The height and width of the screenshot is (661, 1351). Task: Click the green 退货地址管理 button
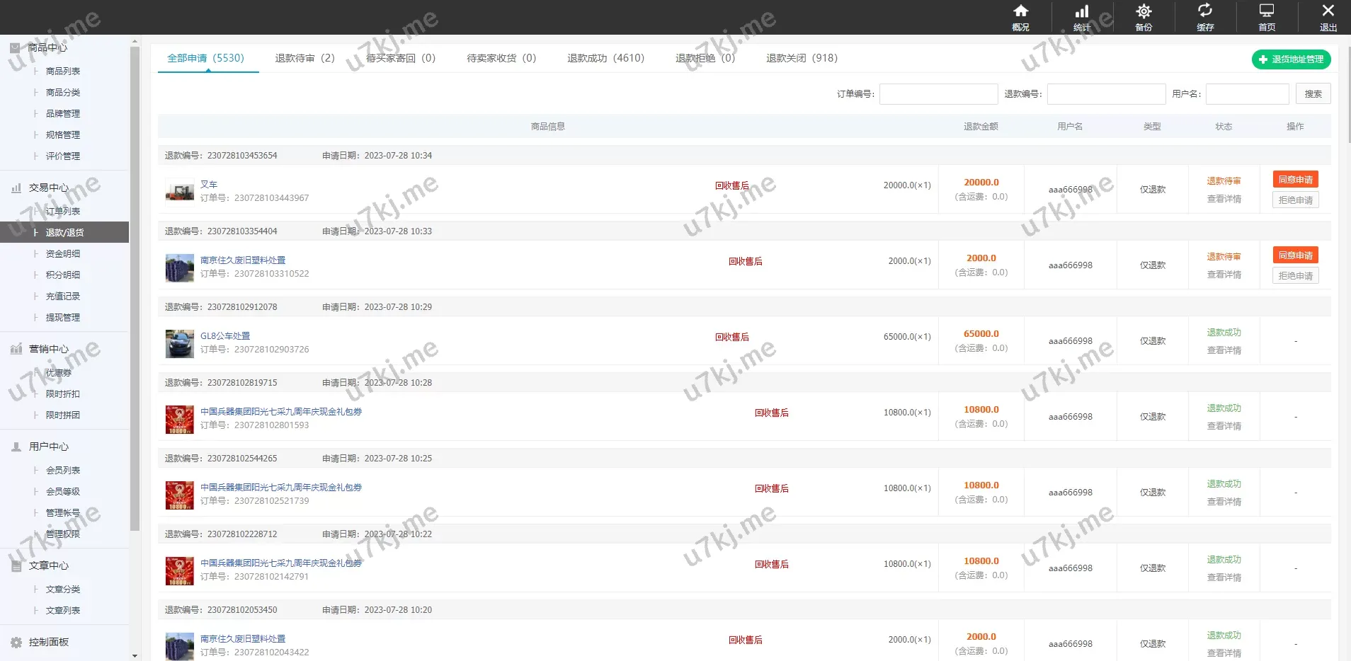(1291, 59)
